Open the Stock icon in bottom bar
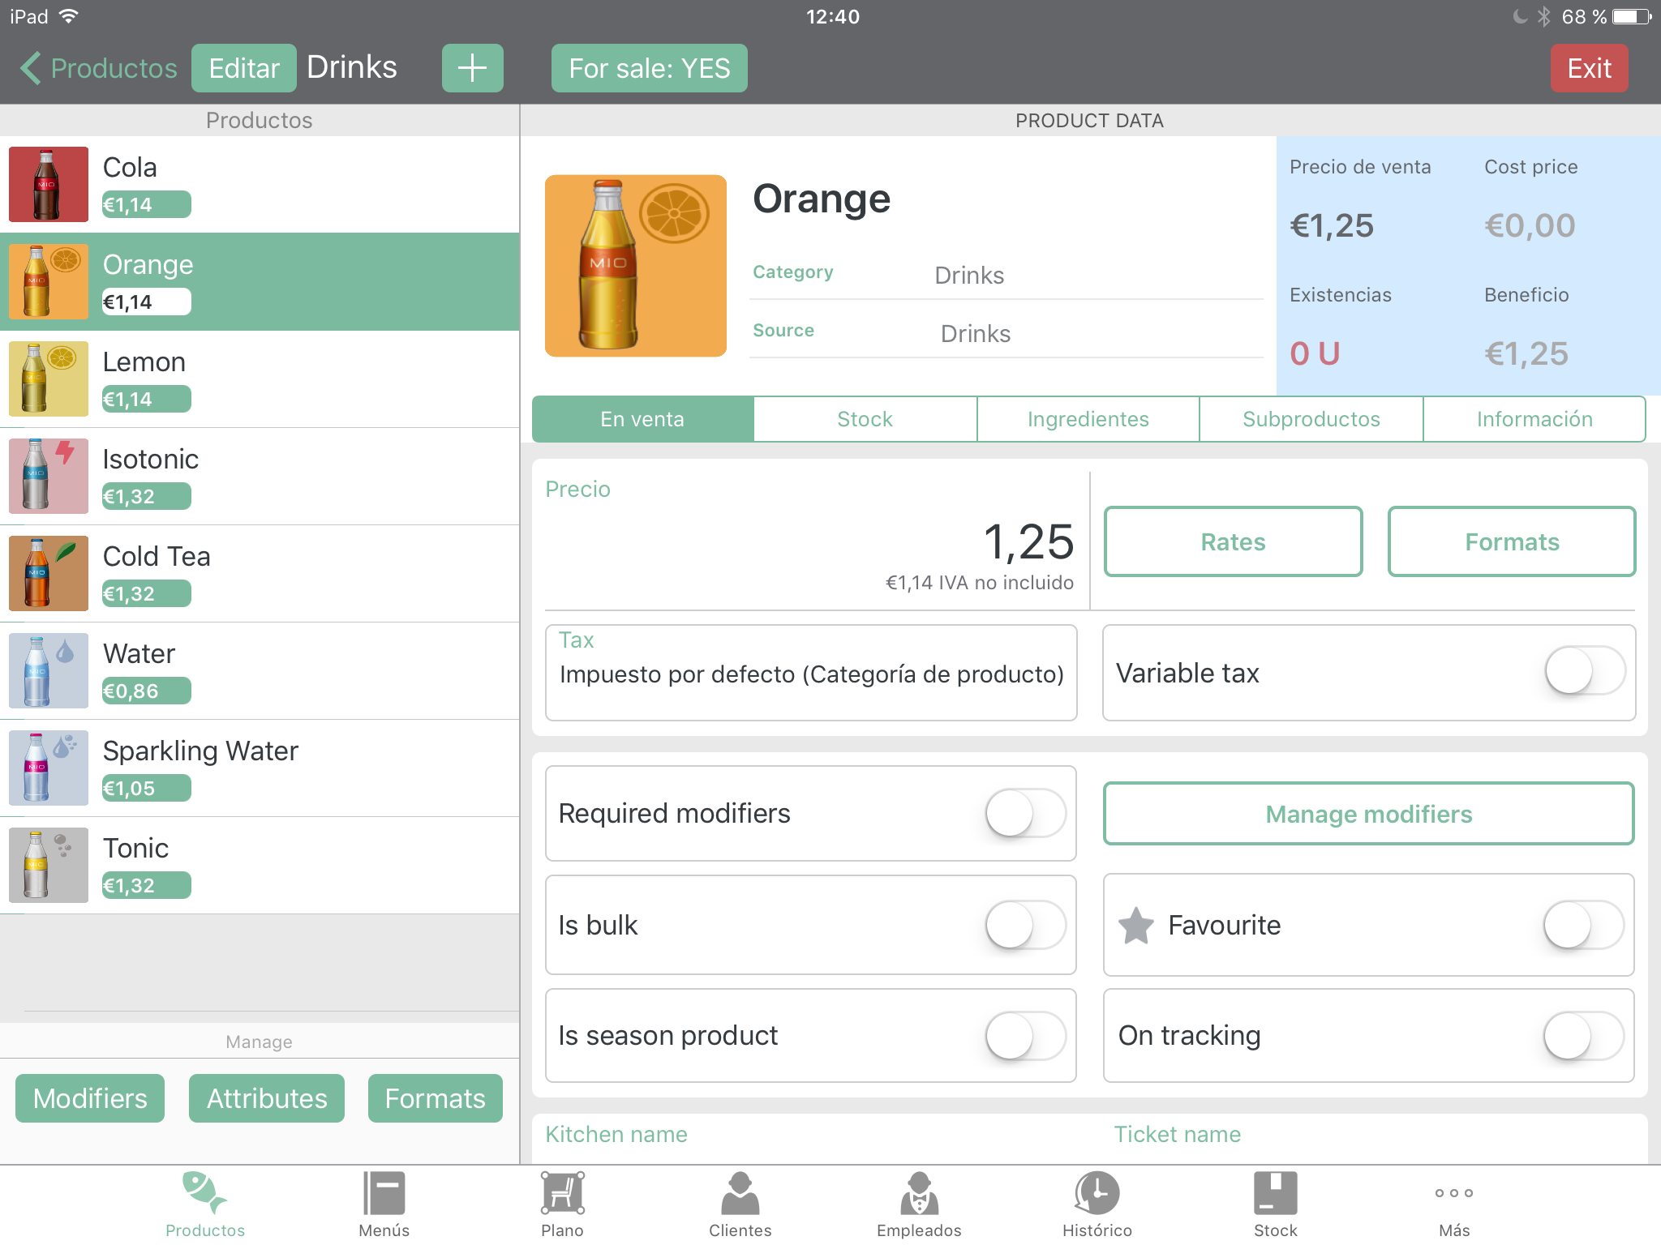This screenshot has width=1661, height=1245. [1275, 1194]
